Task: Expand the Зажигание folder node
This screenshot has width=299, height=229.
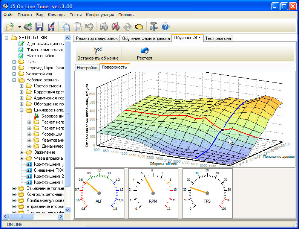Action: (22, 152)
